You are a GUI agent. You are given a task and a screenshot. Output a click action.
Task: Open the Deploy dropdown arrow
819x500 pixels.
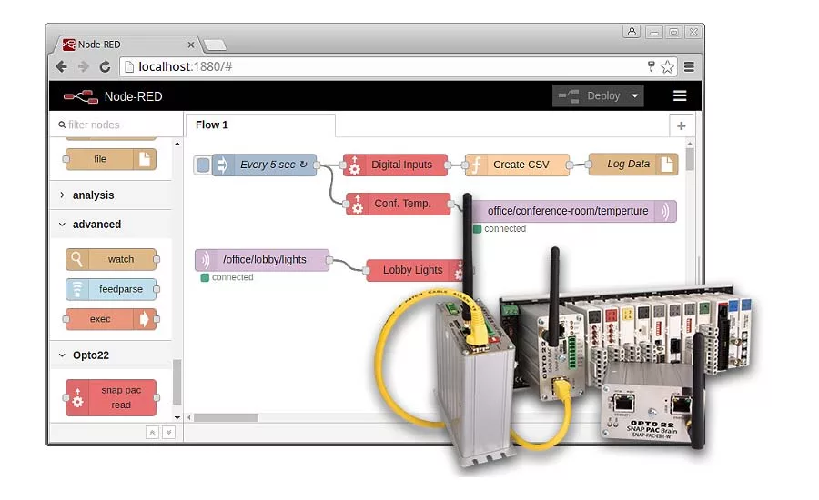(x=634, y=96)
